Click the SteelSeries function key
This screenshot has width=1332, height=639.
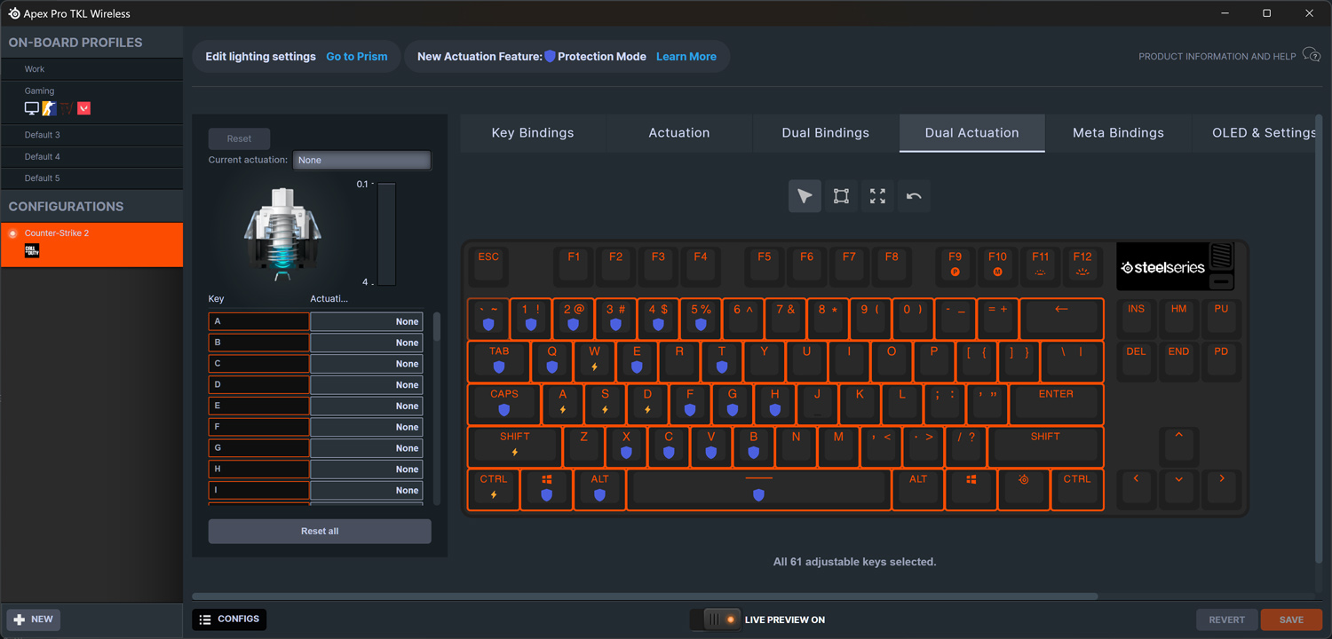[1024, 490]
